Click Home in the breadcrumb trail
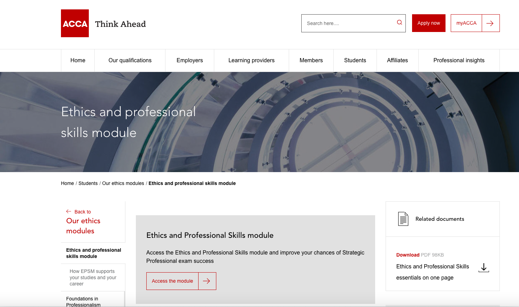 click(x=67, y=183)
